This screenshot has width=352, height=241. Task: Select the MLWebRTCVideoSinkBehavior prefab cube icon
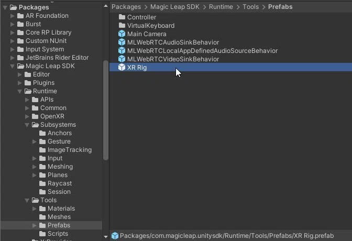(122, 59)
